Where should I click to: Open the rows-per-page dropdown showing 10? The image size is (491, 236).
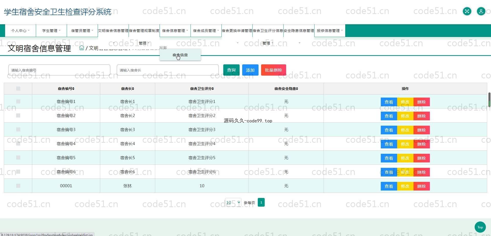[x=233, y=203]
